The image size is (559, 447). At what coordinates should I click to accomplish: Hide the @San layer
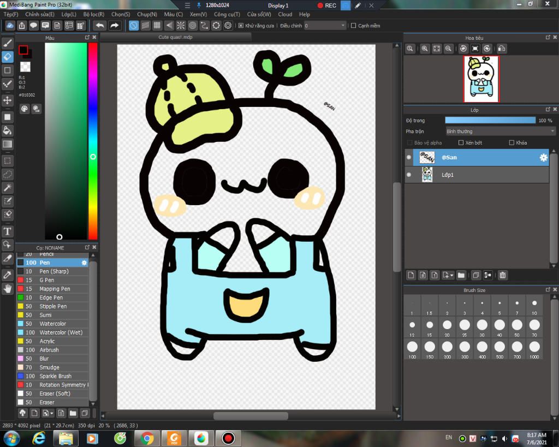(x=409, y=157)
